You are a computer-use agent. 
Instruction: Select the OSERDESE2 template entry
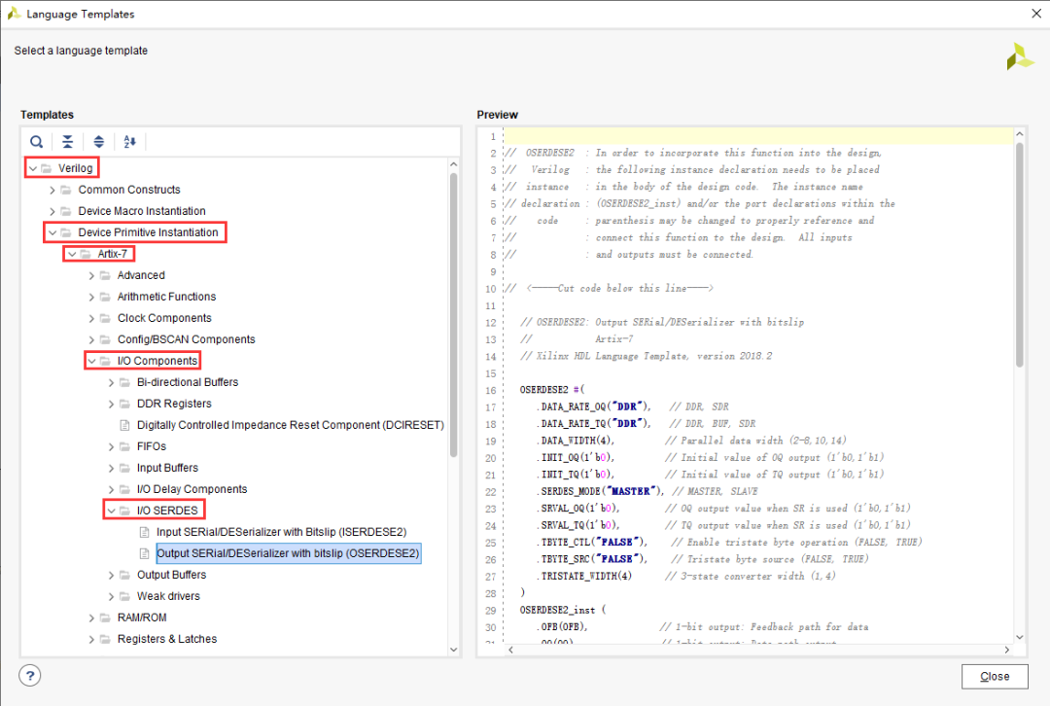point(288,553)
